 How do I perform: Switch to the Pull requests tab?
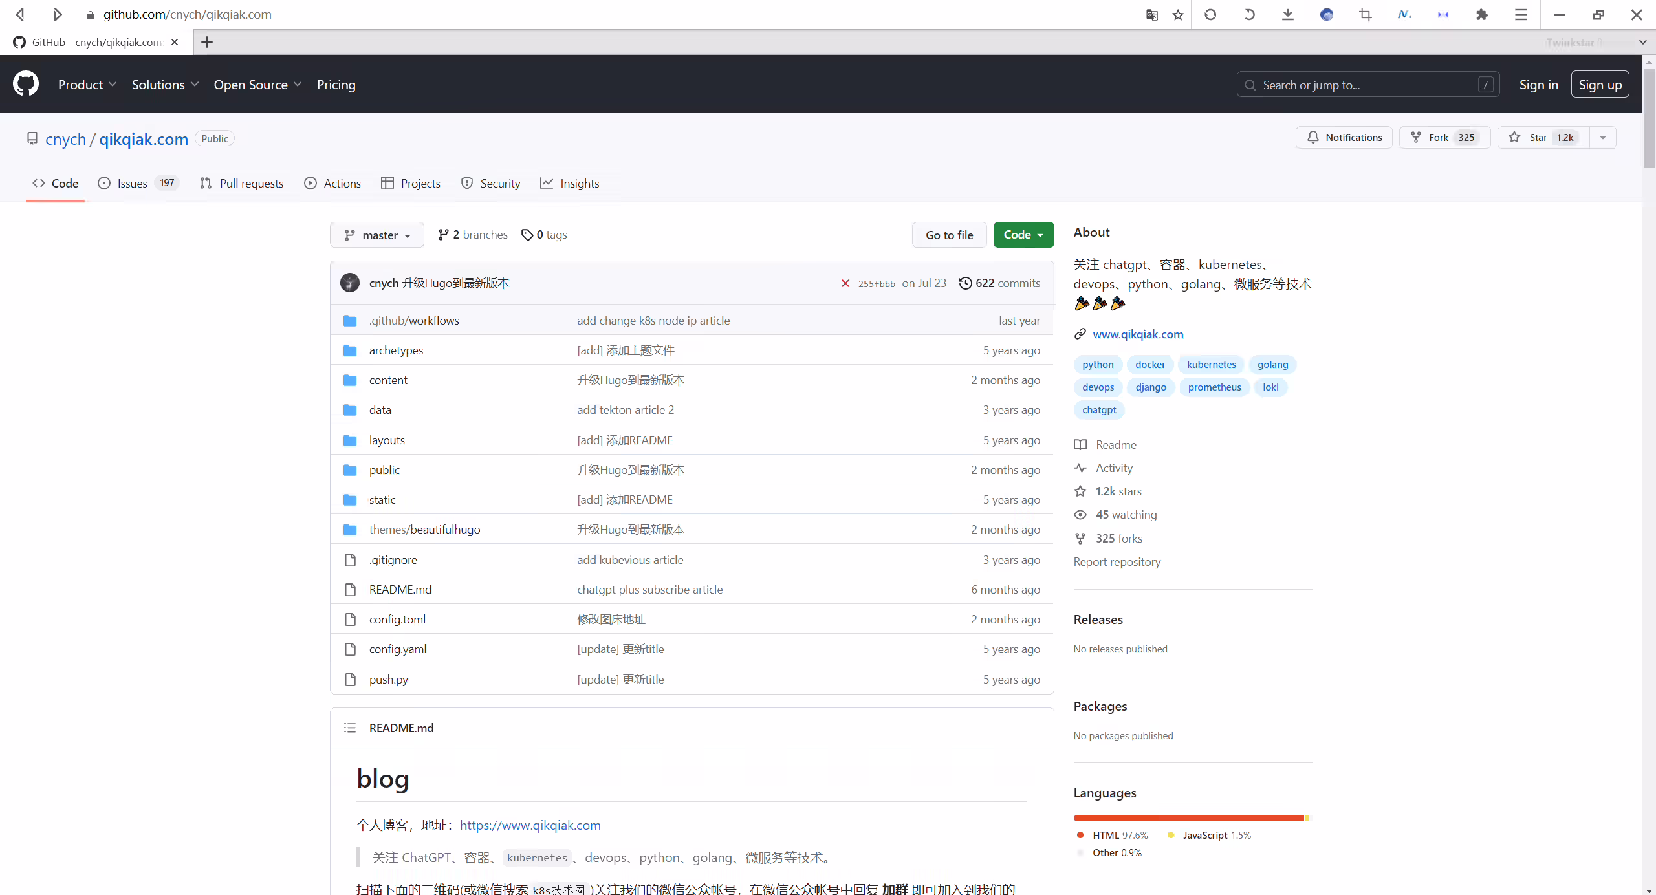pos(242,183)
